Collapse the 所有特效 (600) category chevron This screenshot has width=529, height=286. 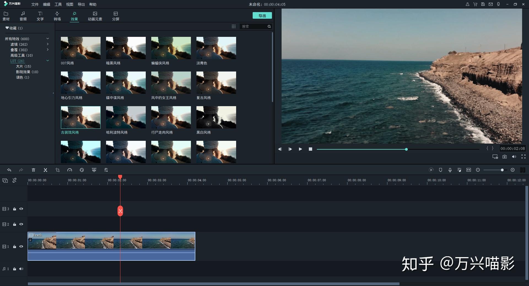(x=48, y=39)
